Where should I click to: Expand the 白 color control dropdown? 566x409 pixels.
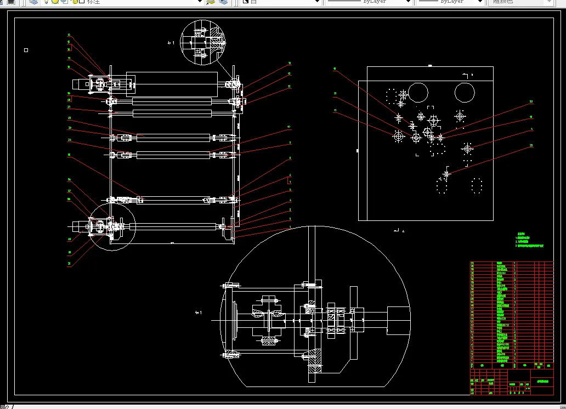point(318,2)
